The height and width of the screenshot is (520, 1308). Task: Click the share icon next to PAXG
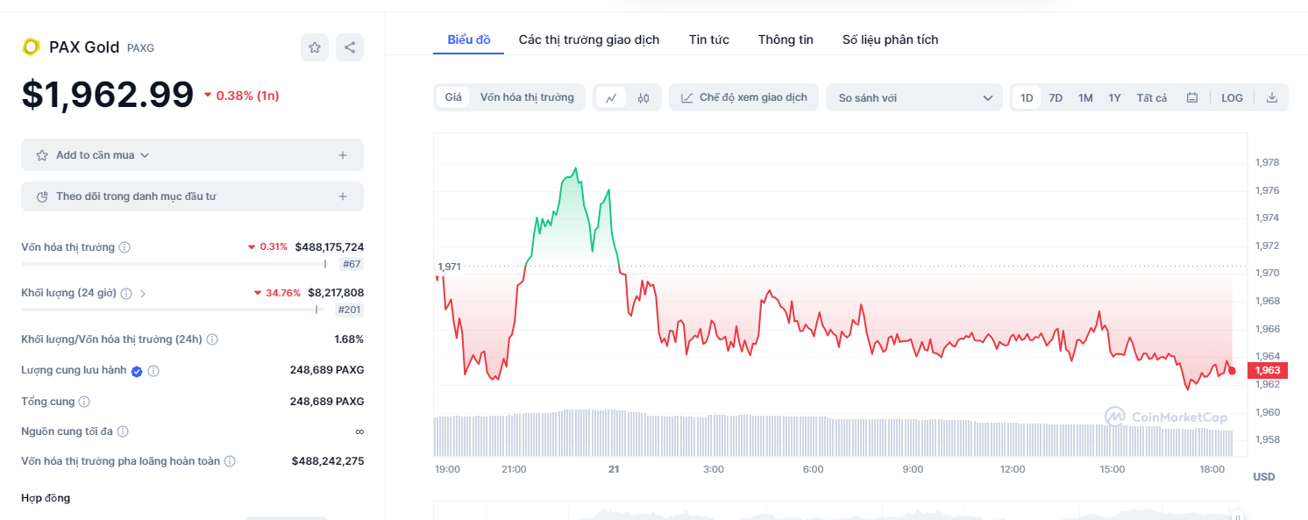[x=350, y=47]
